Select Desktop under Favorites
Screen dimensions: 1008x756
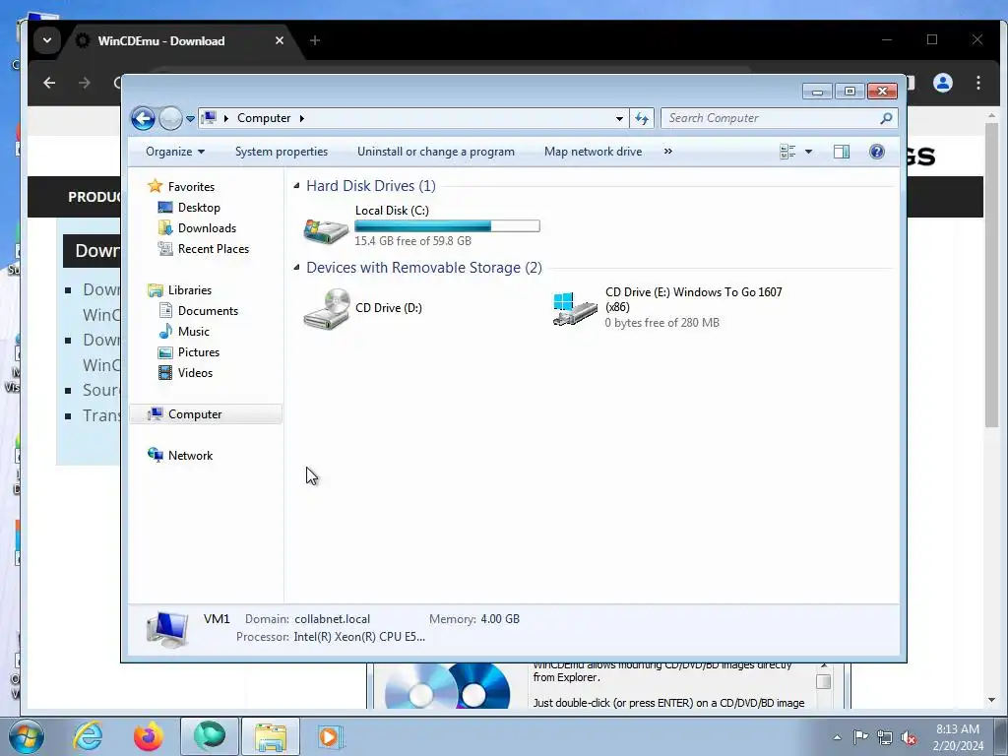click(199, 208)
